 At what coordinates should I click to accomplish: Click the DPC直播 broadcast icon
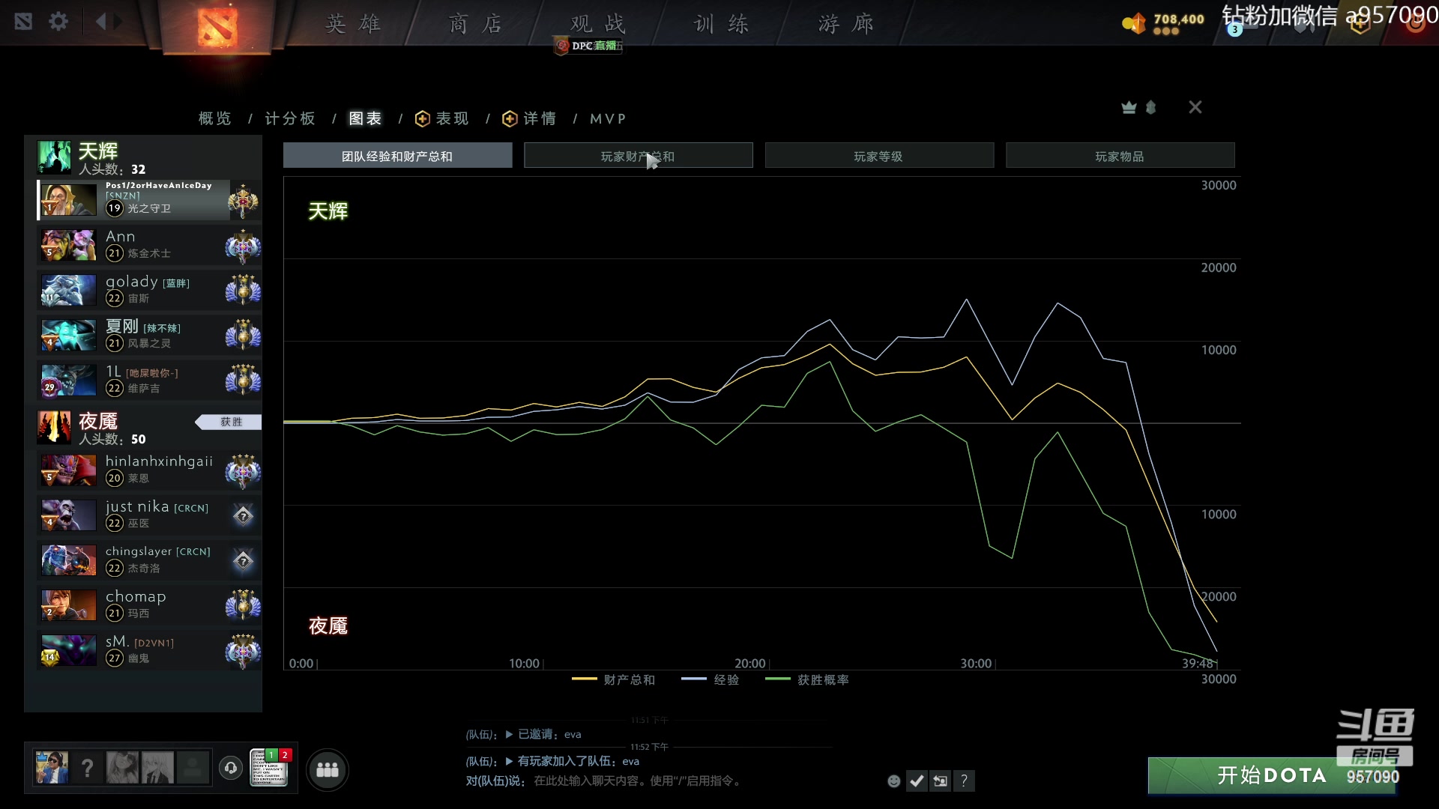tap(562, 46)
